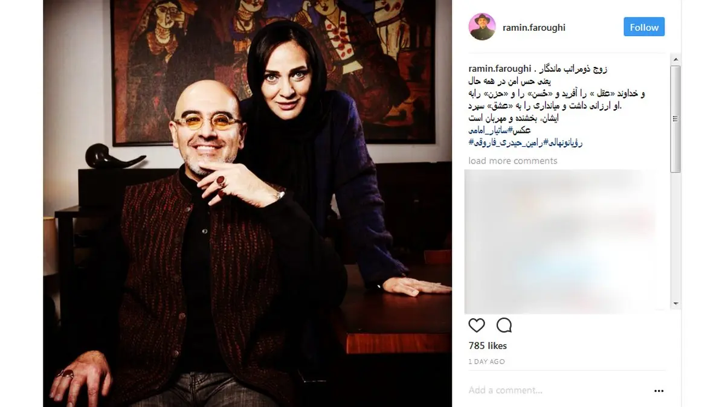Click the speech bubble comment icon
This screenshot has width=725, height=407.
pyautogui.click(x=504, y=325)
